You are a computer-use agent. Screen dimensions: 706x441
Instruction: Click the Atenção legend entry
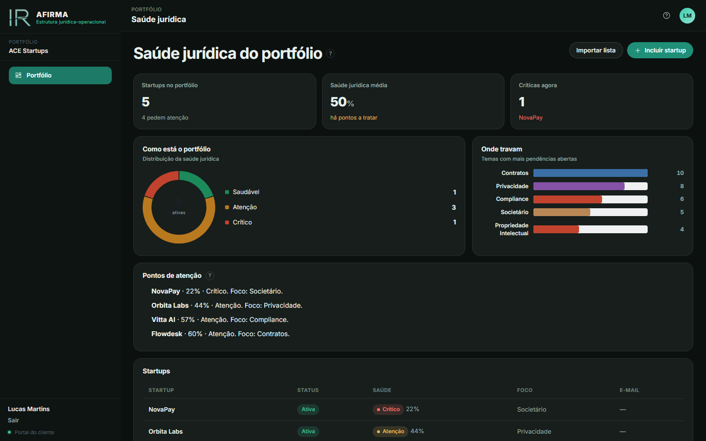pyautogui.click(x=340, y=207)
